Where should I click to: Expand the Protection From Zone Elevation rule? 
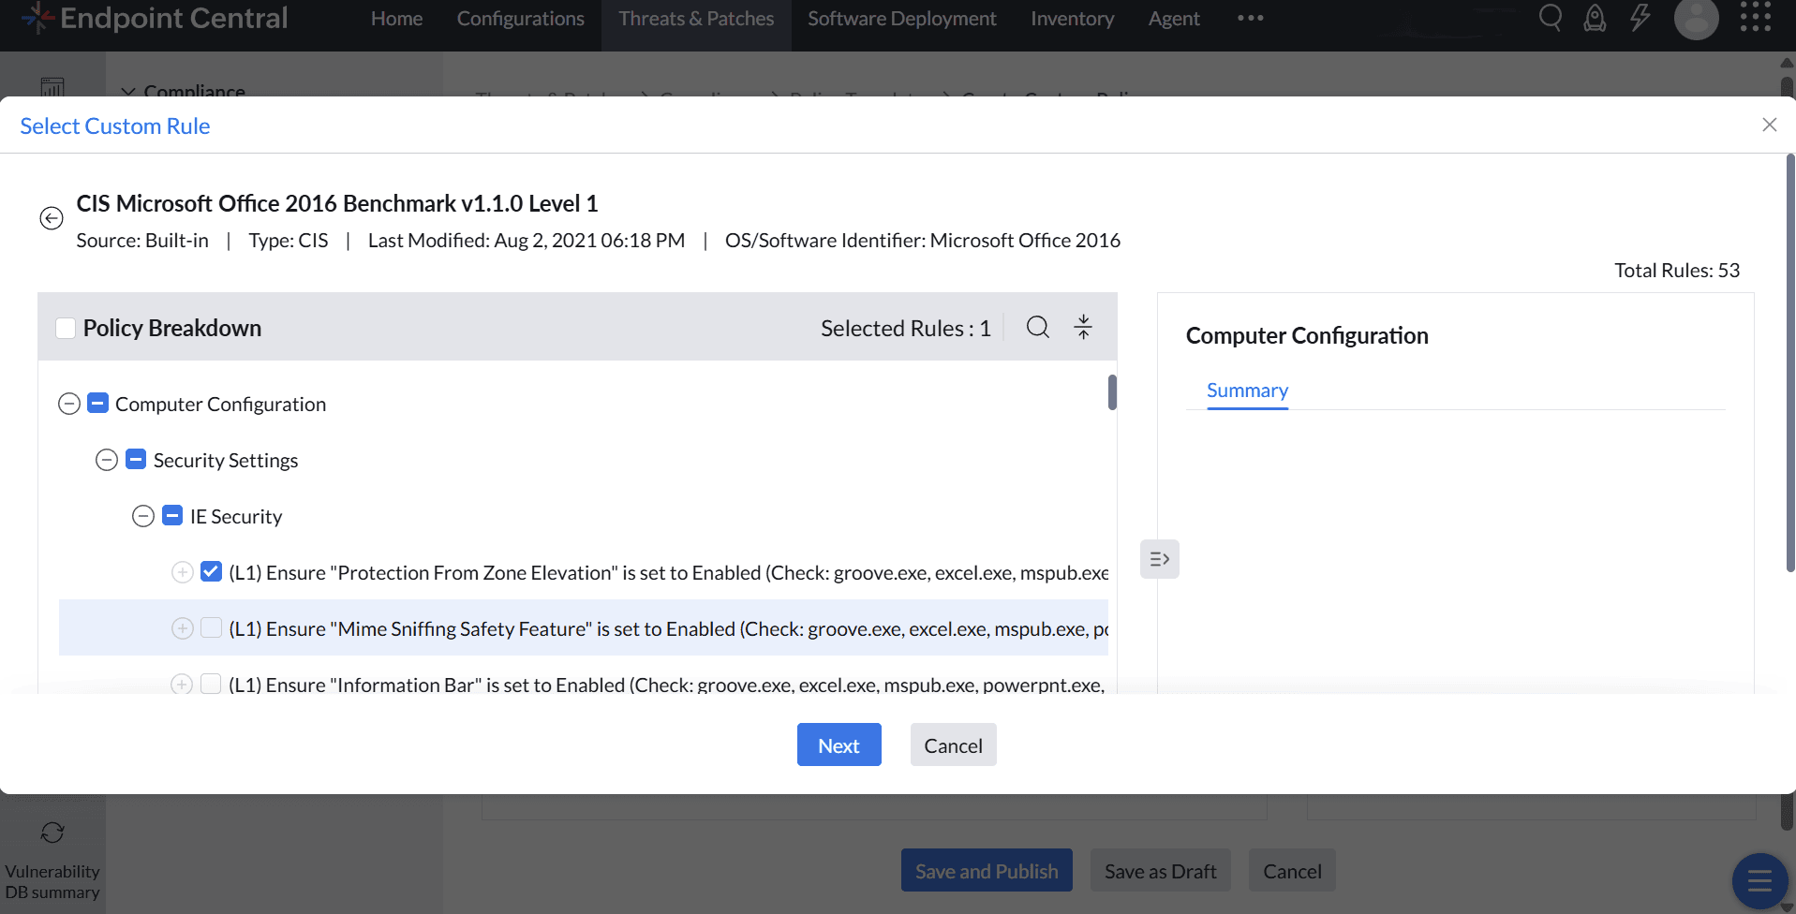[x=183, y=572]
